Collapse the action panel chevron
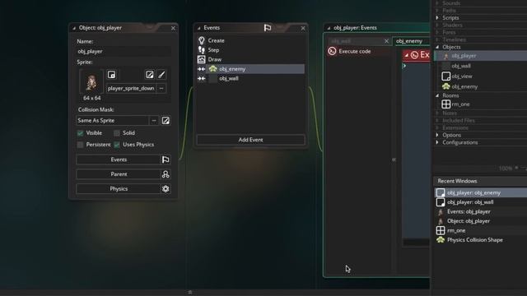This screenshot has height=296, width=527. pos(394,160)
